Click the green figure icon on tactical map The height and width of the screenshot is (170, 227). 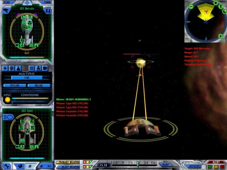pos(221,7)
